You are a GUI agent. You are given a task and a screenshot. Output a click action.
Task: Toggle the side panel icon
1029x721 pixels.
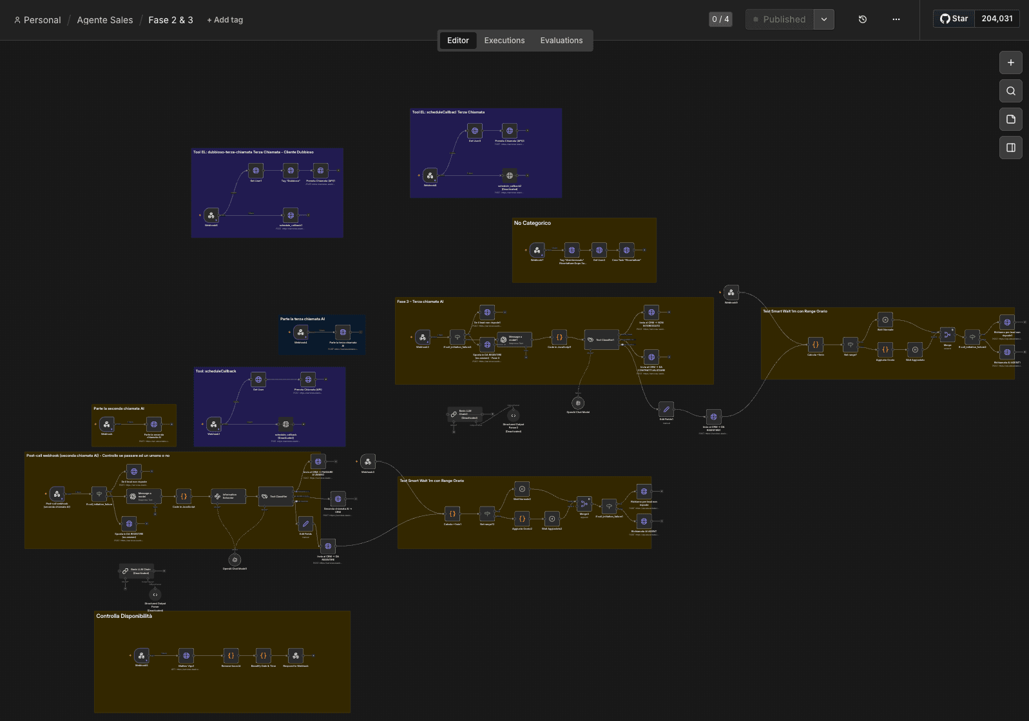(x=1011, y=148)
